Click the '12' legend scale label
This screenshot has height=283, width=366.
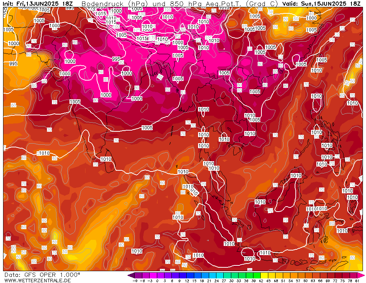click(x=187, y=281)
